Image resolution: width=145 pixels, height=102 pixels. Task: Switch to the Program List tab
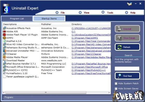click(17, 19)
